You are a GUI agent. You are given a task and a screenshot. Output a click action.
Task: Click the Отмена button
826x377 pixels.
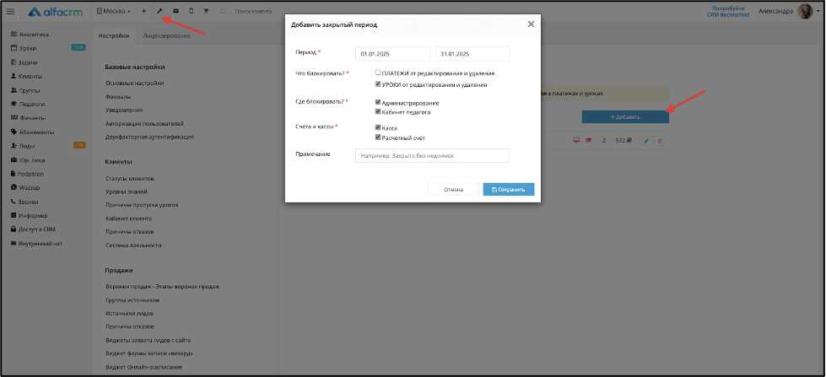coord(453,190)
